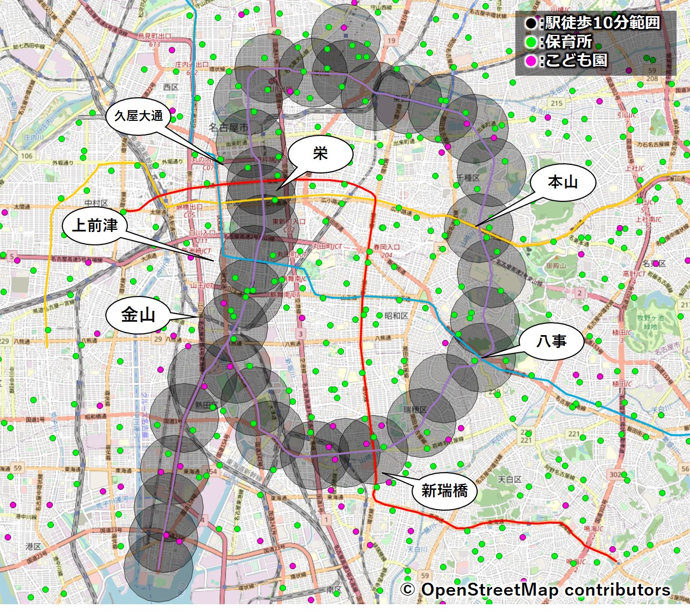Click the route 106 road shield

tap(26, 156)
